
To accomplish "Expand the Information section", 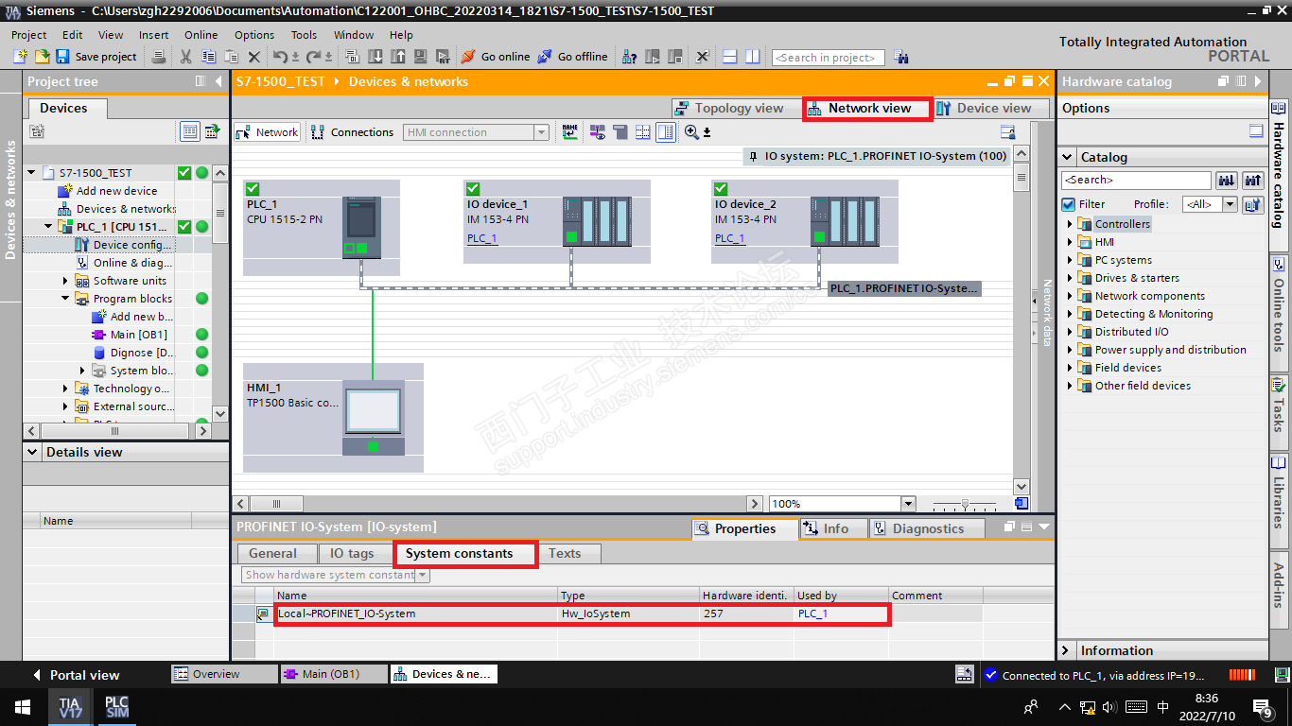I will pos(1067,650).
